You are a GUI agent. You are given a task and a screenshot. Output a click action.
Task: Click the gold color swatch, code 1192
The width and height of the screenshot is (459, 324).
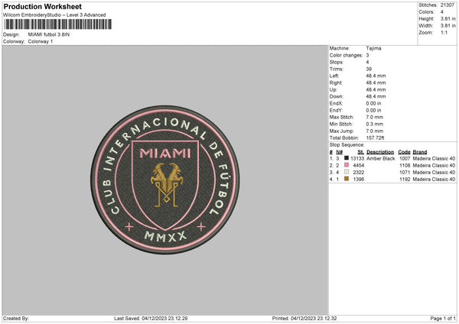[x=347, y=179]
